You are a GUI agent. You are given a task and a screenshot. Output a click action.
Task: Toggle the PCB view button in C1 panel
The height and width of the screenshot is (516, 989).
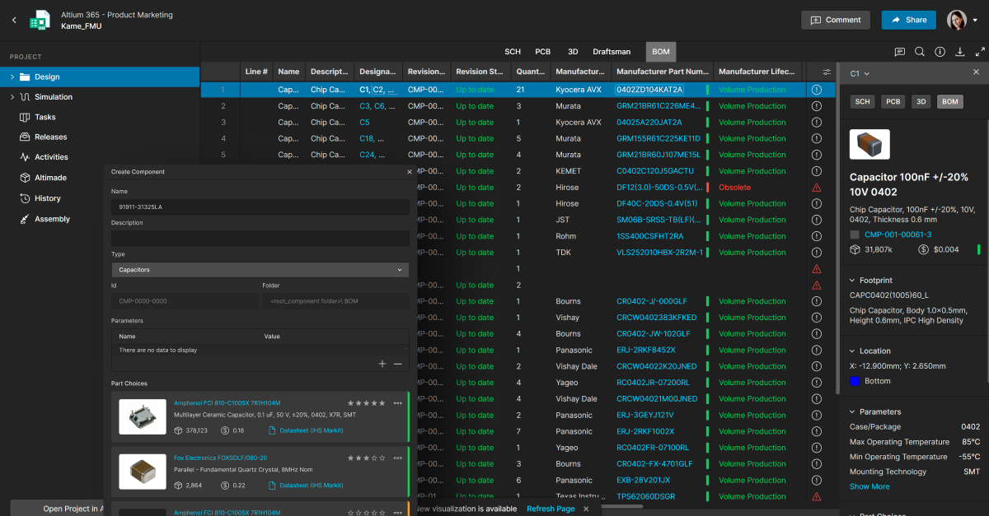[x=893, y=102]
